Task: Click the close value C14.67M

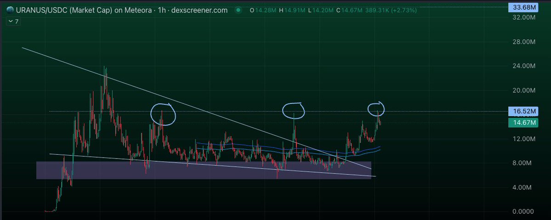Action: pos(349,10)
